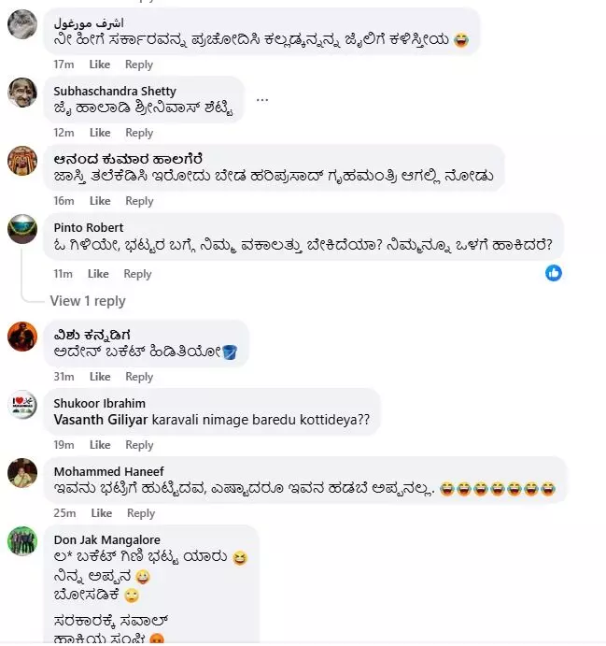The image size is (606, 646).
Task: Open the Vasanth Giliyar mention link
Action: pos(101,420)
